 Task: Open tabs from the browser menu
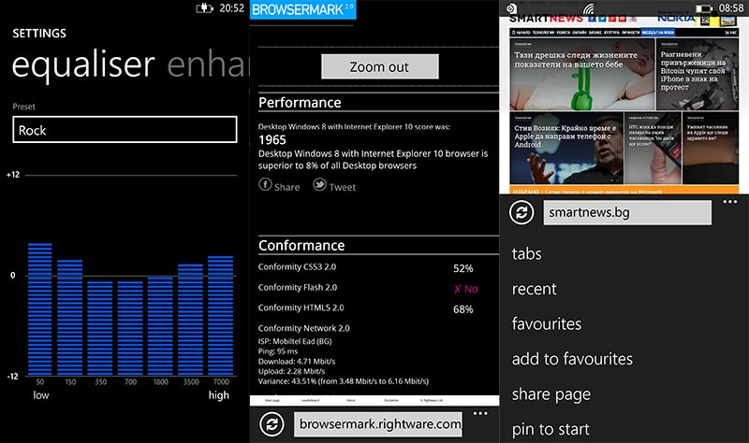527,253
